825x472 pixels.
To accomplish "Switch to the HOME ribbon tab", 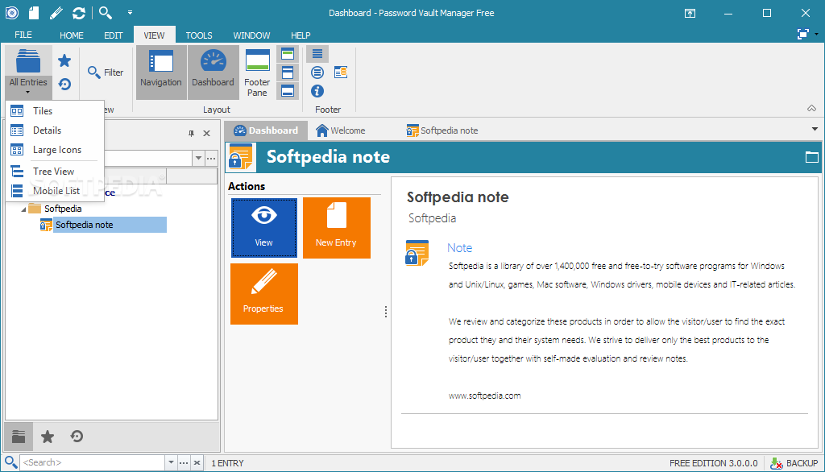I will pyautogui.click(x=72, y=35).
